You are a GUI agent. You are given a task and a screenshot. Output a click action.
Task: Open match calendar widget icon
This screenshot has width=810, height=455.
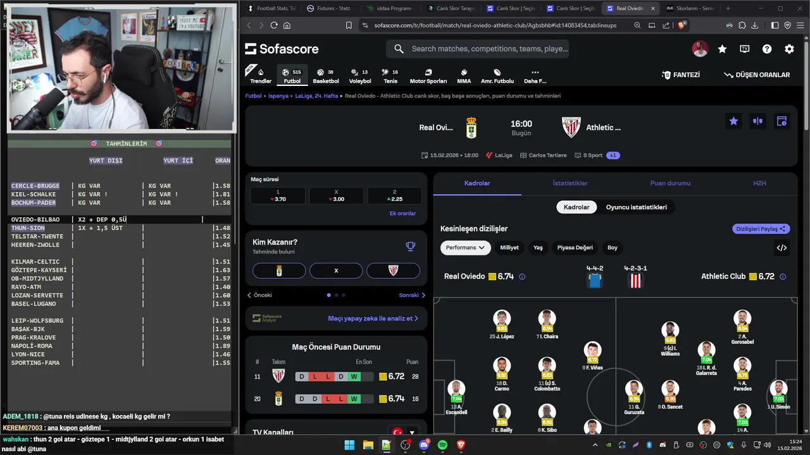click(x=782, y=121)
